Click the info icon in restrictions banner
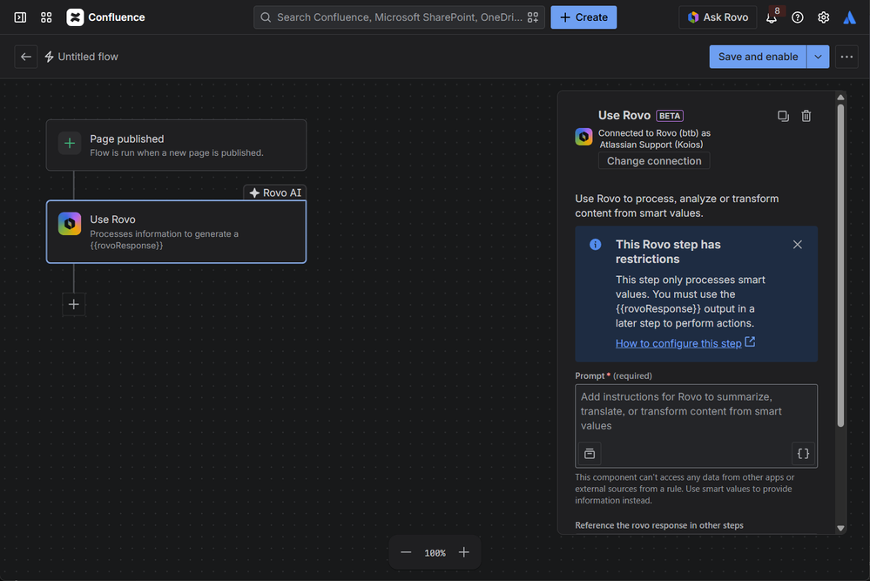Image resolution: width=870 pixels, height=581 pixels. (596, 245)
